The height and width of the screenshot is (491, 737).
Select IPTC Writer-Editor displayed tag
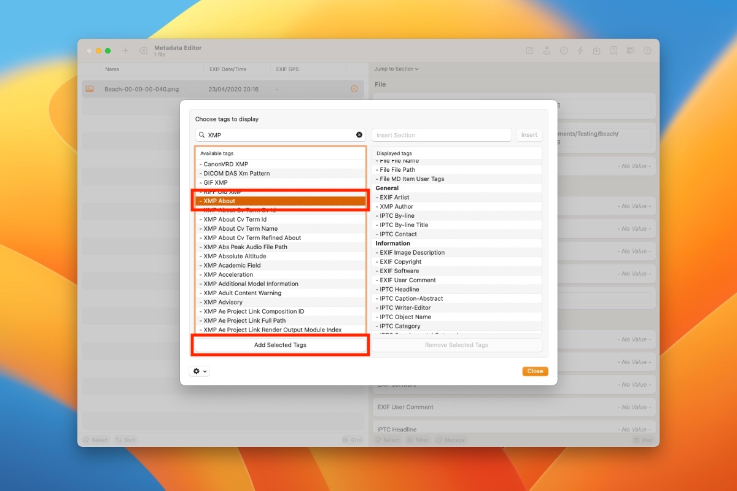click(x=457, y=307)
